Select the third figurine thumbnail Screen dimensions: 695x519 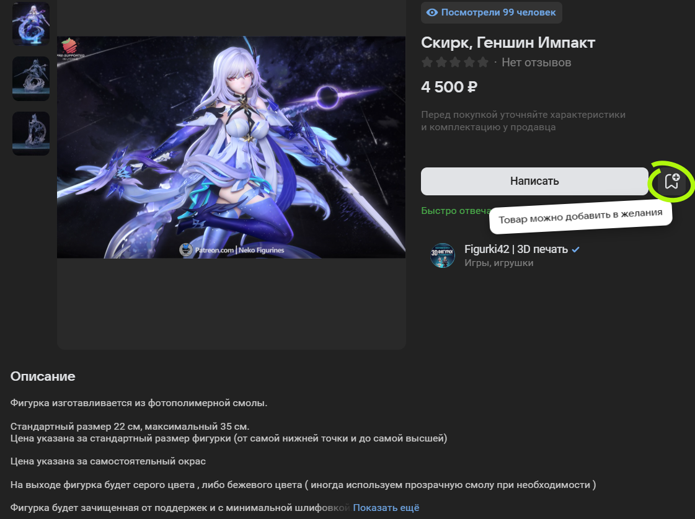coord(31,133)
